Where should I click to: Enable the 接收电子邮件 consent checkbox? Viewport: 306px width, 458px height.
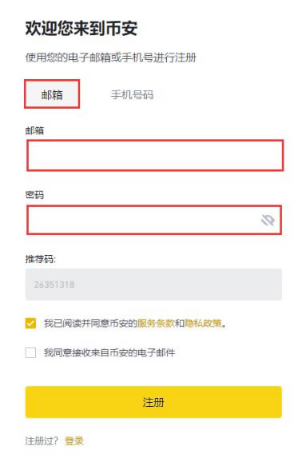pyautogui.click(x=30, y=352)
